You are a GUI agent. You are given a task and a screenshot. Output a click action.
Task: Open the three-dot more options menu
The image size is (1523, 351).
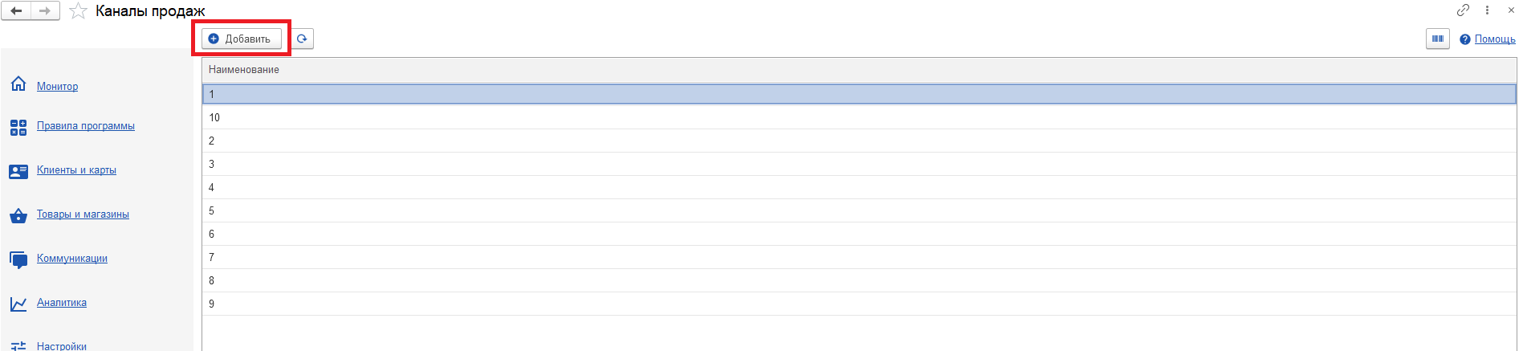(1487, 10)
